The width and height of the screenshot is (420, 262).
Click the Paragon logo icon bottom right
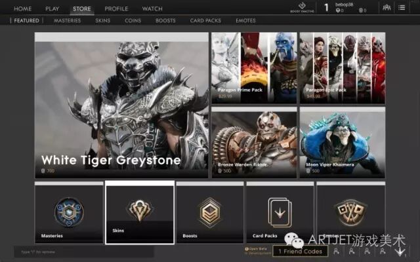pyautogui.click(x=400, y=252)
